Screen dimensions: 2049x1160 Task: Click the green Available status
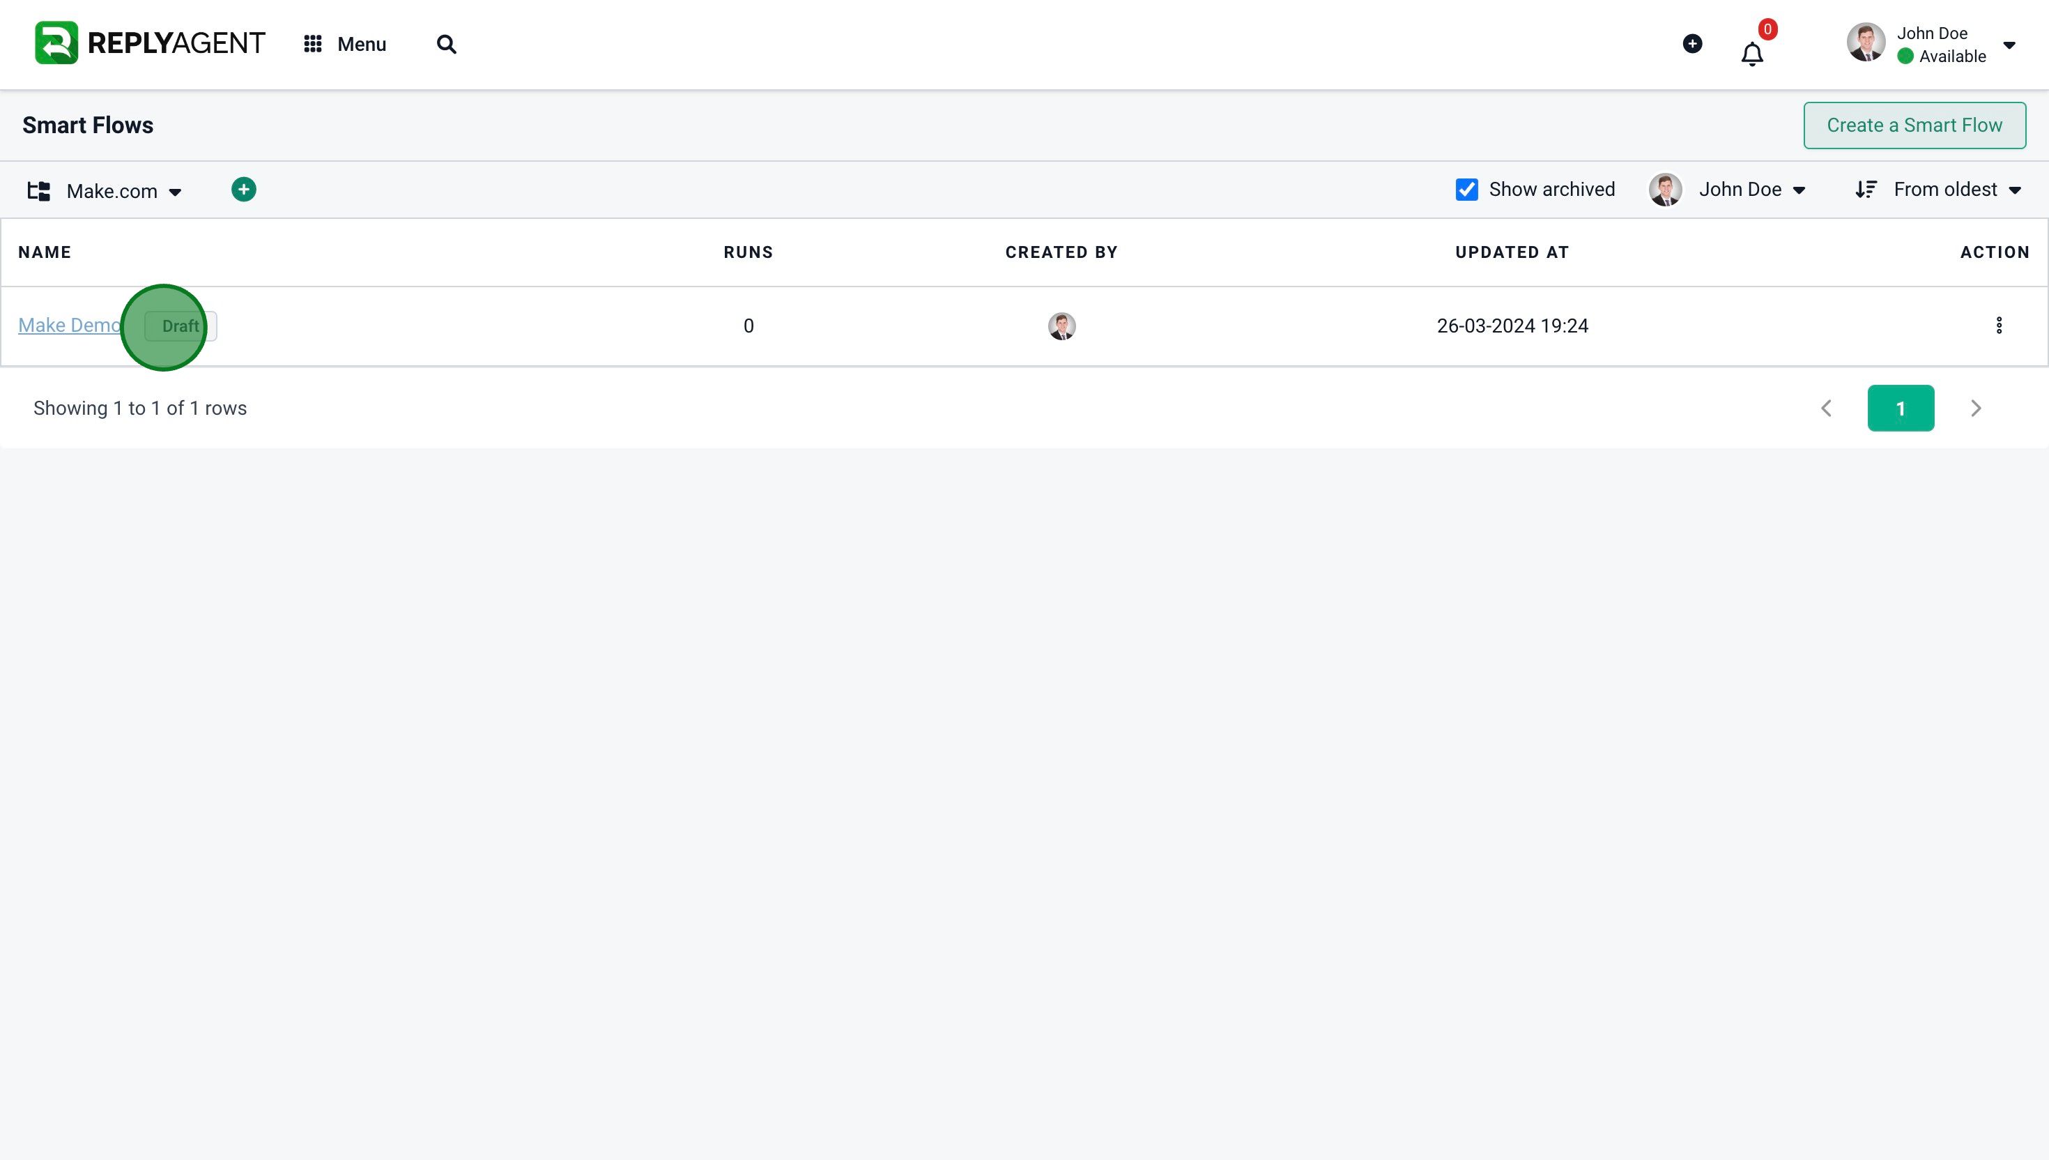tap(1942, 56)
